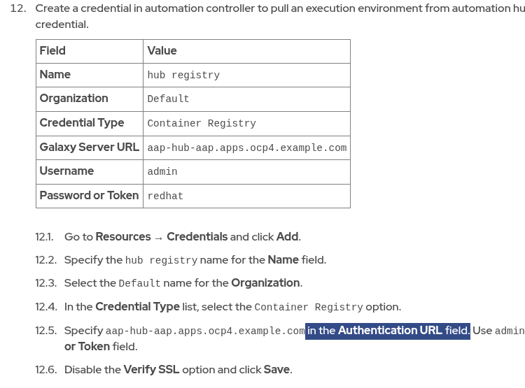Click the bold "Credentials" word in step 12.1
Viewport: 525px width, 388px height.
click(197, 237)
